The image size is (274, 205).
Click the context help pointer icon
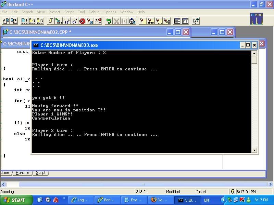tap(196, 21)
